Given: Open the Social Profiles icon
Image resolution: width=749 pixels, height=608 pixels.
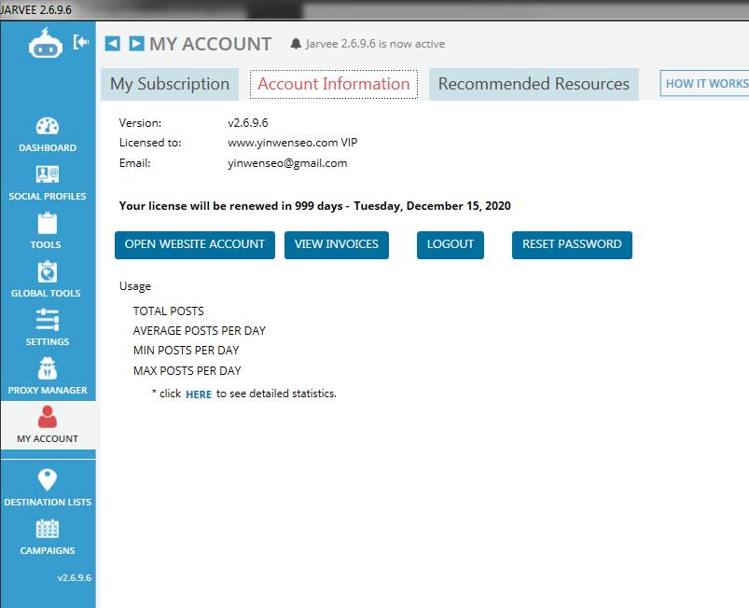Looking at the screenshot, I should pos(48,174).
